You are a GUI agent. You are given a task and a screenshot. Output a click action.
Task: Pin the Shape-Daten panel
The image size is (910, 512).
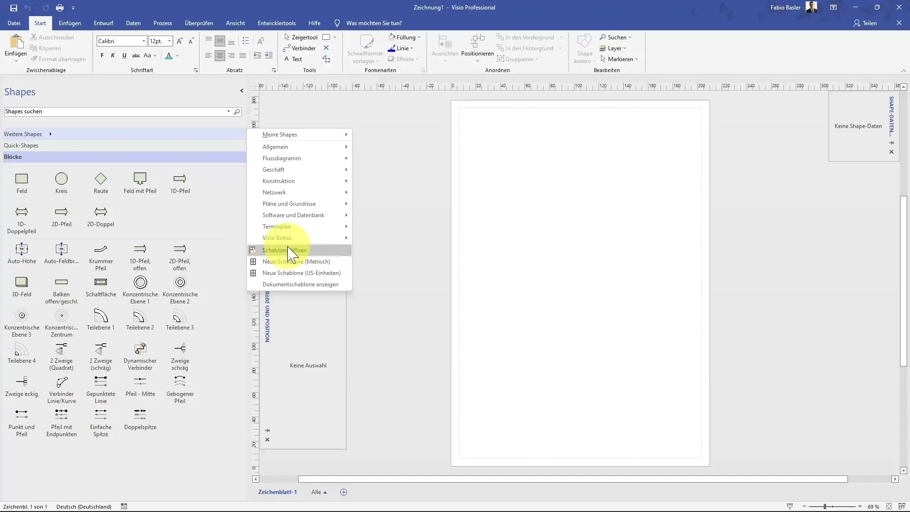coord(892,143)
